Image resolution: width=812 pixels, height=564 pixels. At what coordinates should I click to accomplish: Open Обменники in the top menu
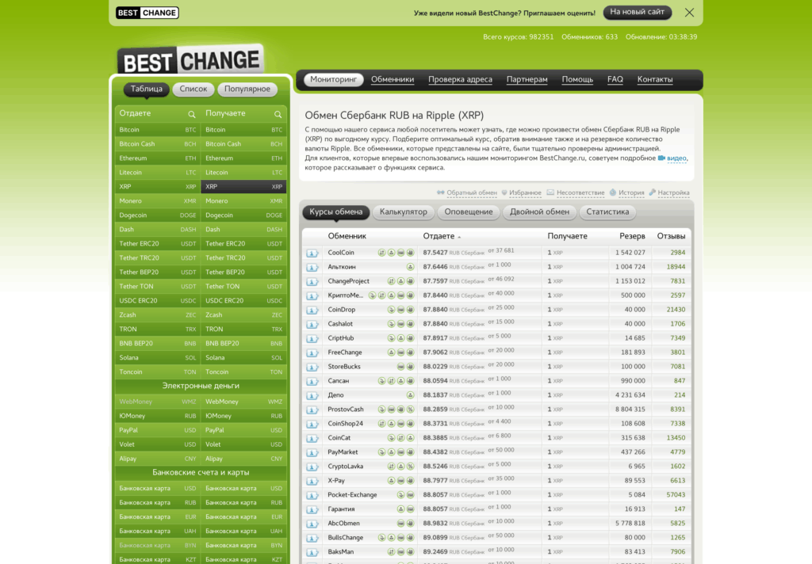393,79
